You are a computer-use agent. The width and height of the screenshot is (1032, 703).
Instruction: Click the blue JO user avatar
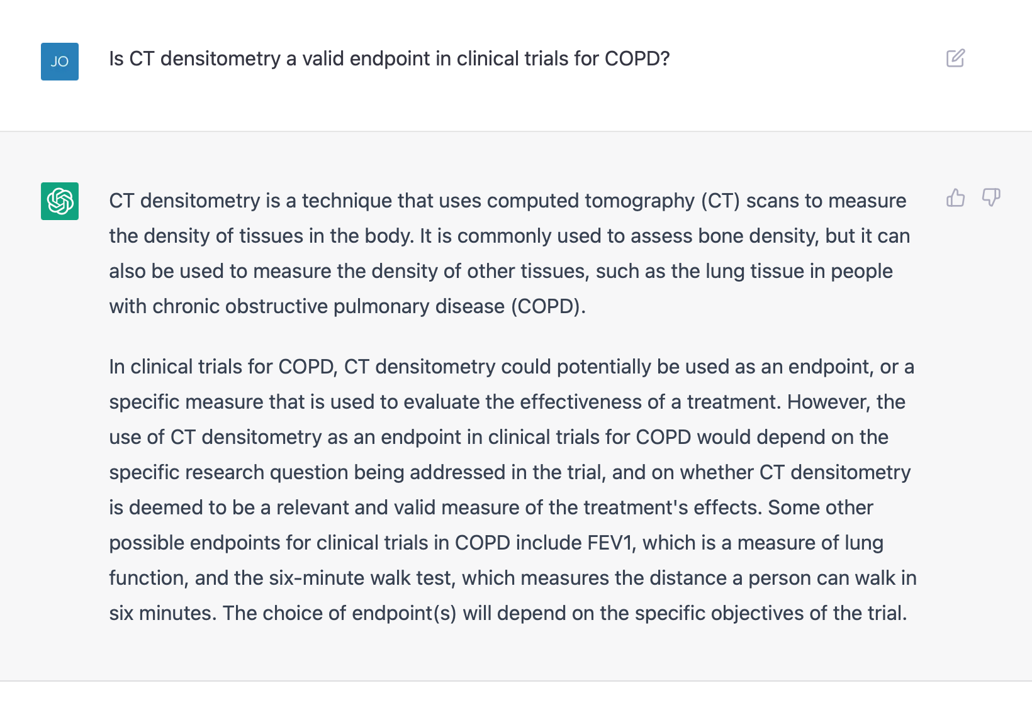click(x=60, y=62)
